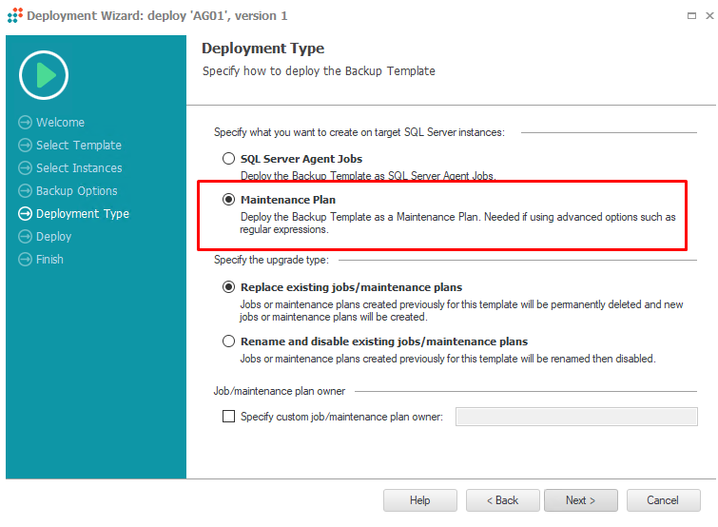Click the app logo in title bar
This screenshot has height=527, width=718.
14,15
